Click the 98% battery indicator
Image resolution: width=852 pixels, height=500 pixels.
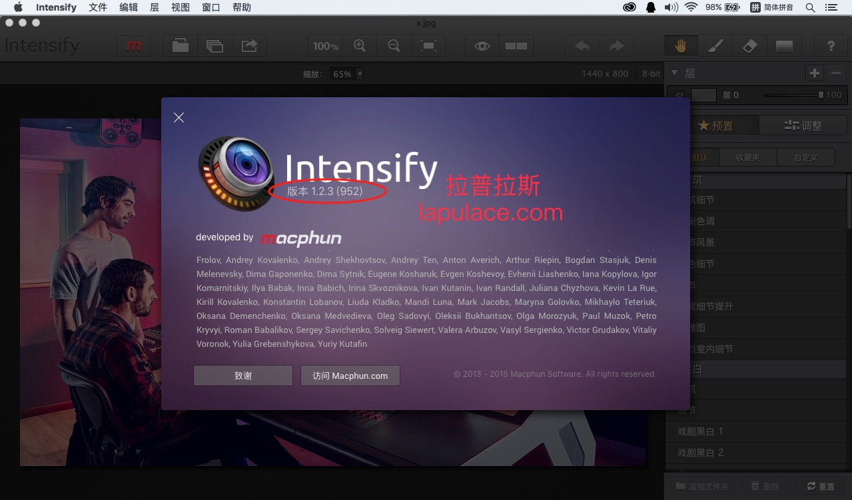coord(723,7)
